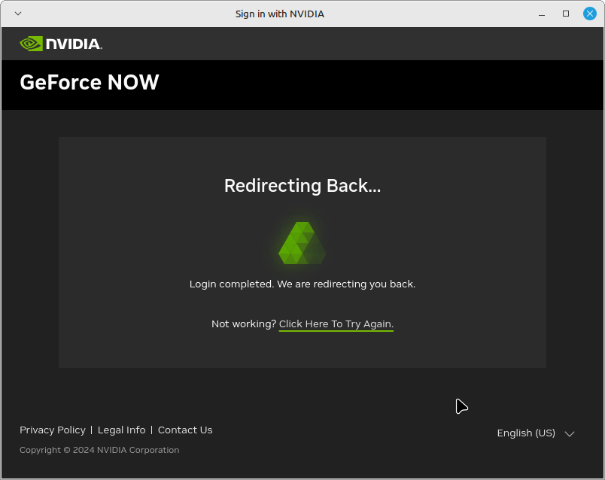Click the 'Copyright © 2024 NVIDIA Corporation' text
The width and height of the screenshot is (605, 480).
click(99, 451)
